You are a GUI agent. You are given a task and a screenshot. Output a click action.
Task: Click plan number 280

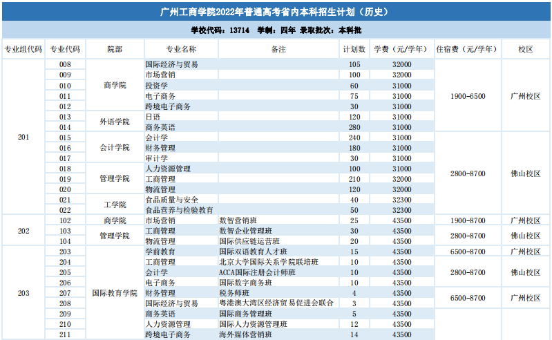354,127
